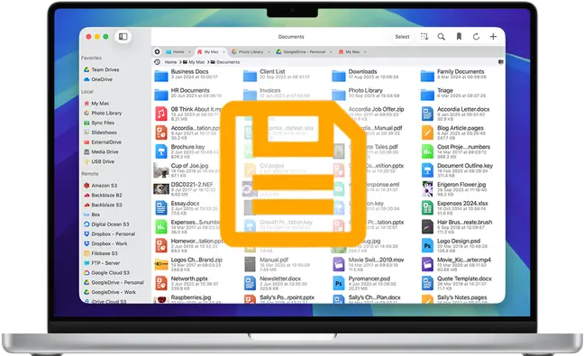Click the bookmark icon in the toolbar
This screenshot has height=356, width=584.
459,36
